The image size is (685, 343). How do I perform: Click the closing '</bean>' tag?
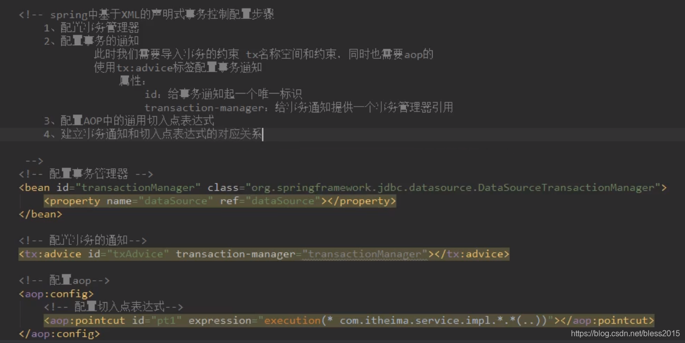[40, 214]
